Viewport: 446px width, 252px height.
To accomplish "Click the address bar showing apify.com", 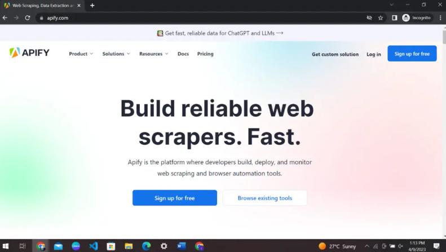I will [199, 18].
